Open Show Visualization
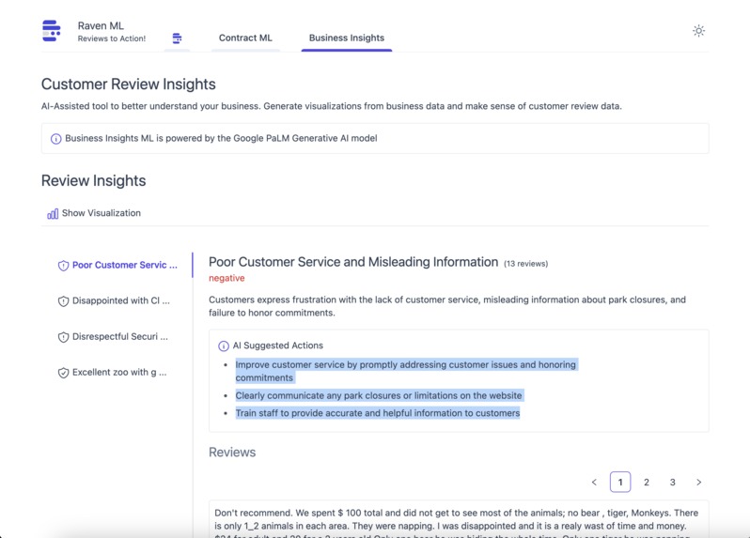The width and height of the screenshot is (750, 538). (x=94, y=213)
